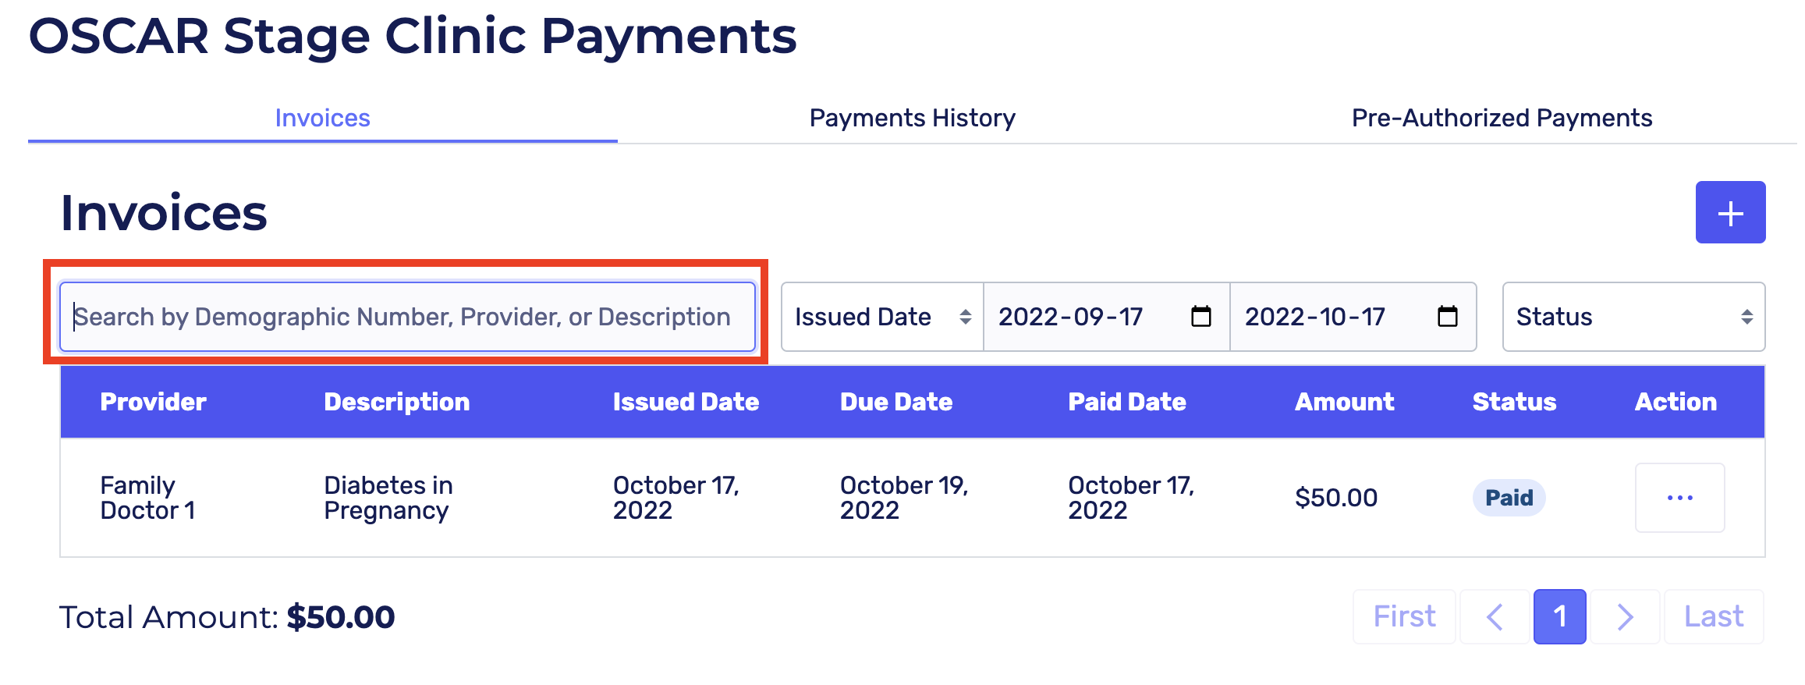
Task: Open the three-dot action menu for invoice
Action: [x=1679, y=498]
